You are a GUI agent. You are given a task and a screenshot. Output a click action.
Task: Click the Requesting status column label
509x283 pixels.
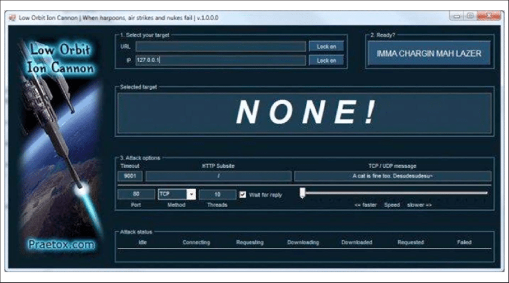[x=250, y=242]
